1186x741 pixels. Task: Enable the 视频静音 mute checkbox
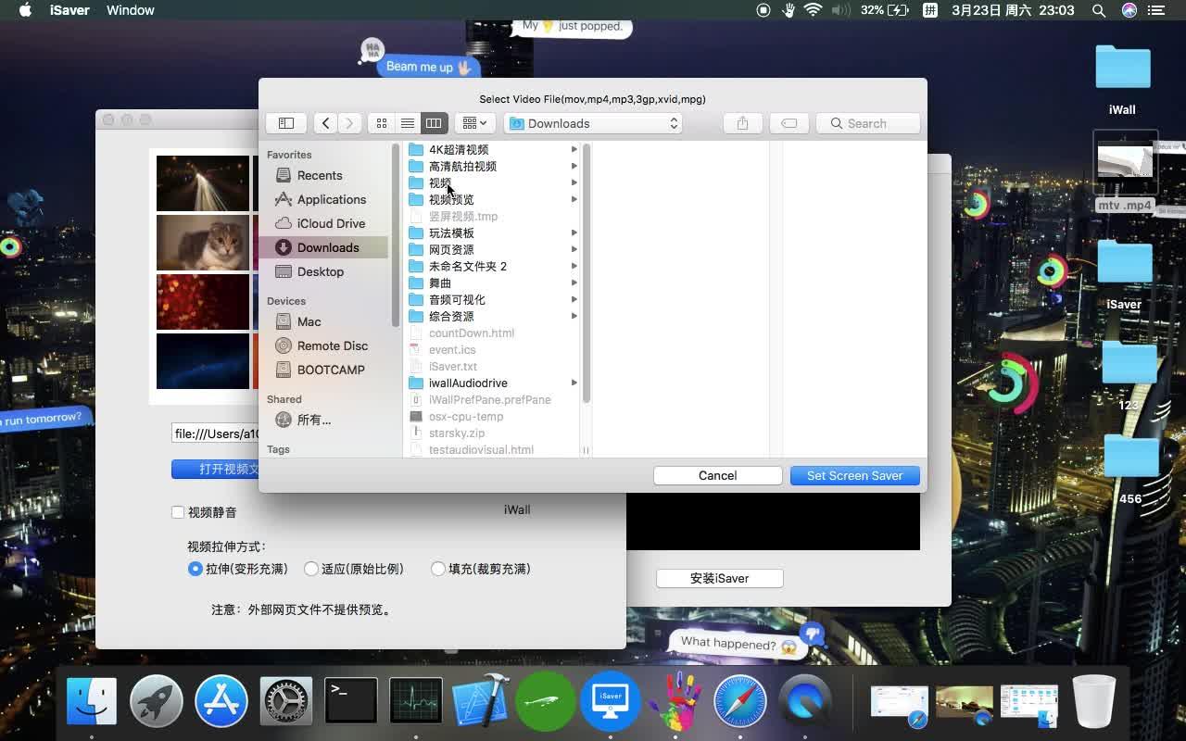177,511
